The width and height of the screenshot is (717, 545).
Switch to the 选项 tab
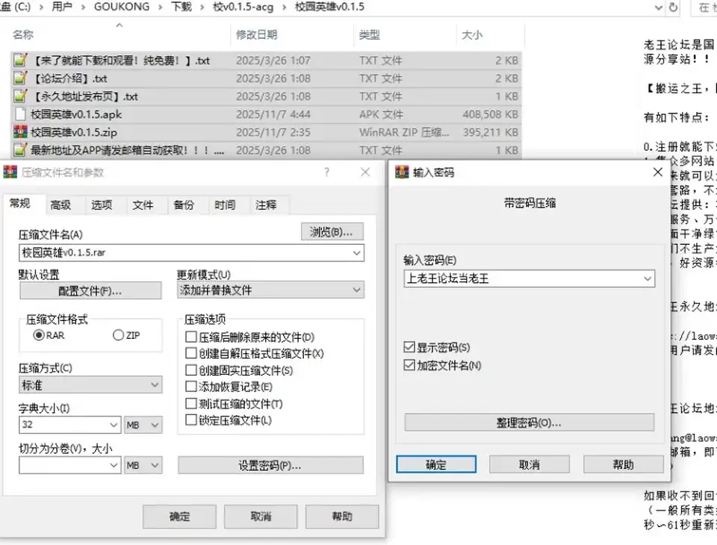click(102, 205)
